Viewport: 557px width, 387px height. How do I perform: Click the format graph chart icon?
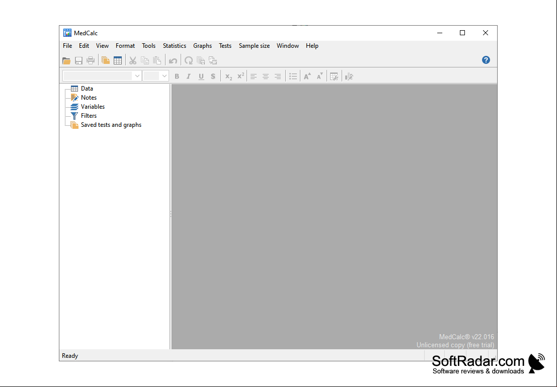(x=349, y=76)
